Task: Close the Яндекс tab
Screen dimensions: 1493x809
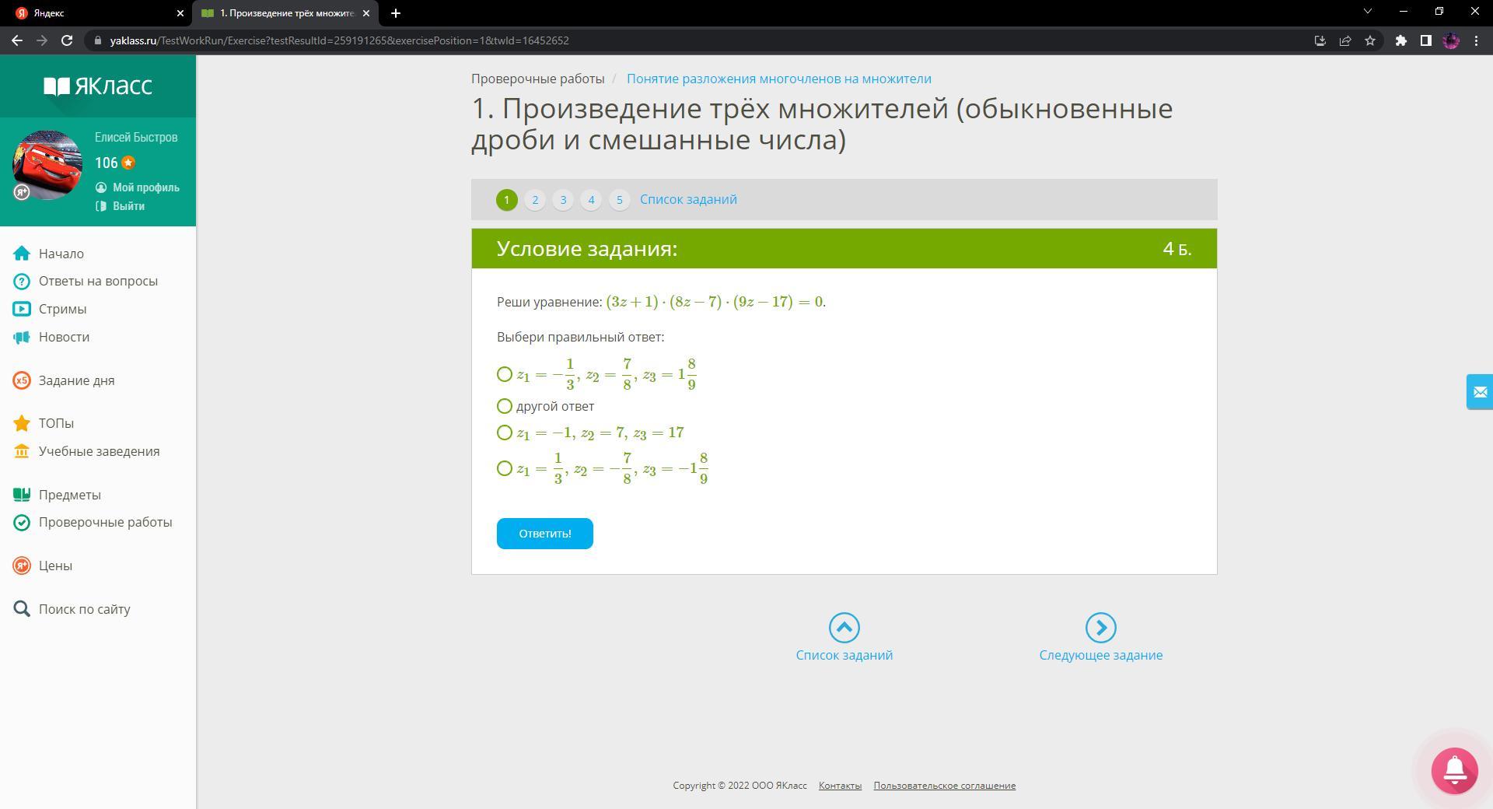Action: (x=180, y=13)
